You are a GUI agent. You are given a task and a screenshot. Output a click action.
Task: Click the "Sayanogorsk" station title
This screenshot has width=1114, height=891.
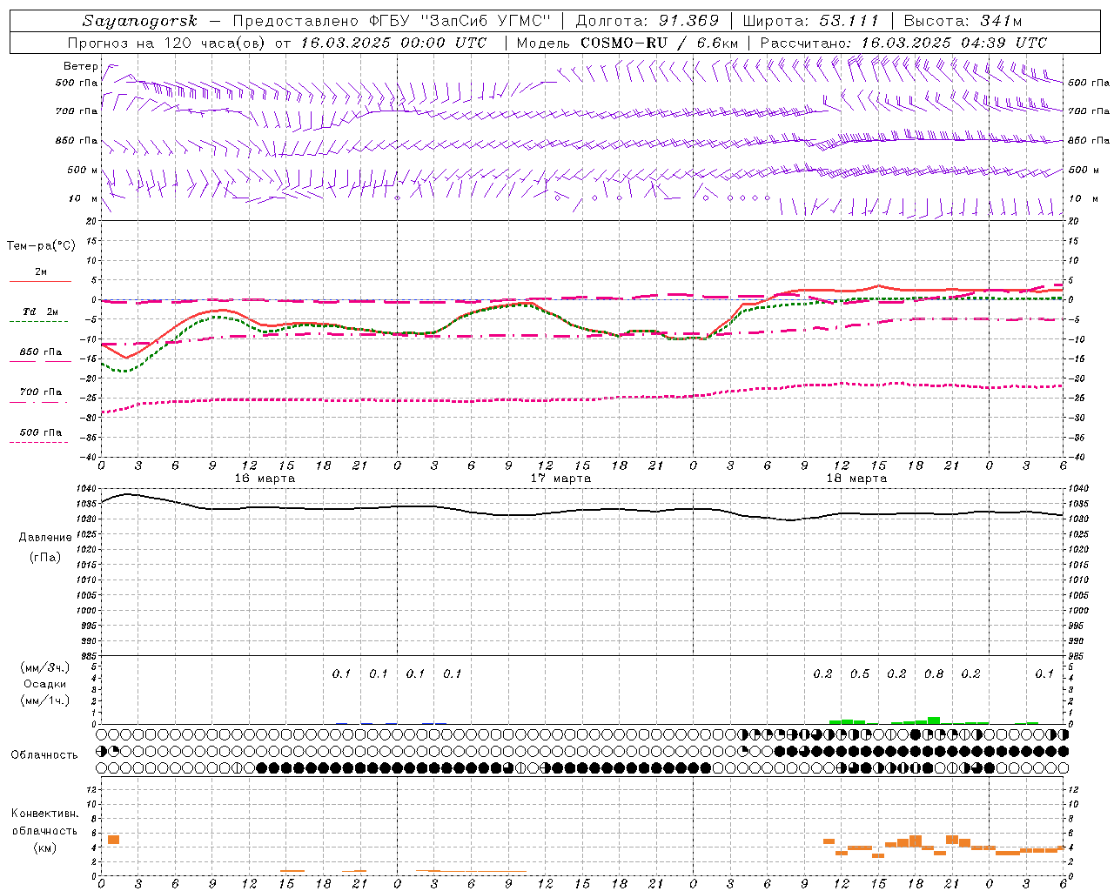coord(140,21)
